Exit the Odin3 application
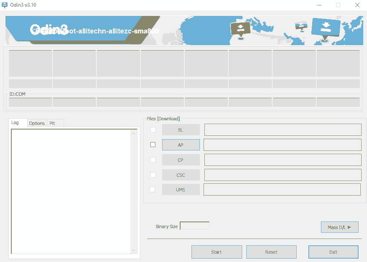 [333, 252]
